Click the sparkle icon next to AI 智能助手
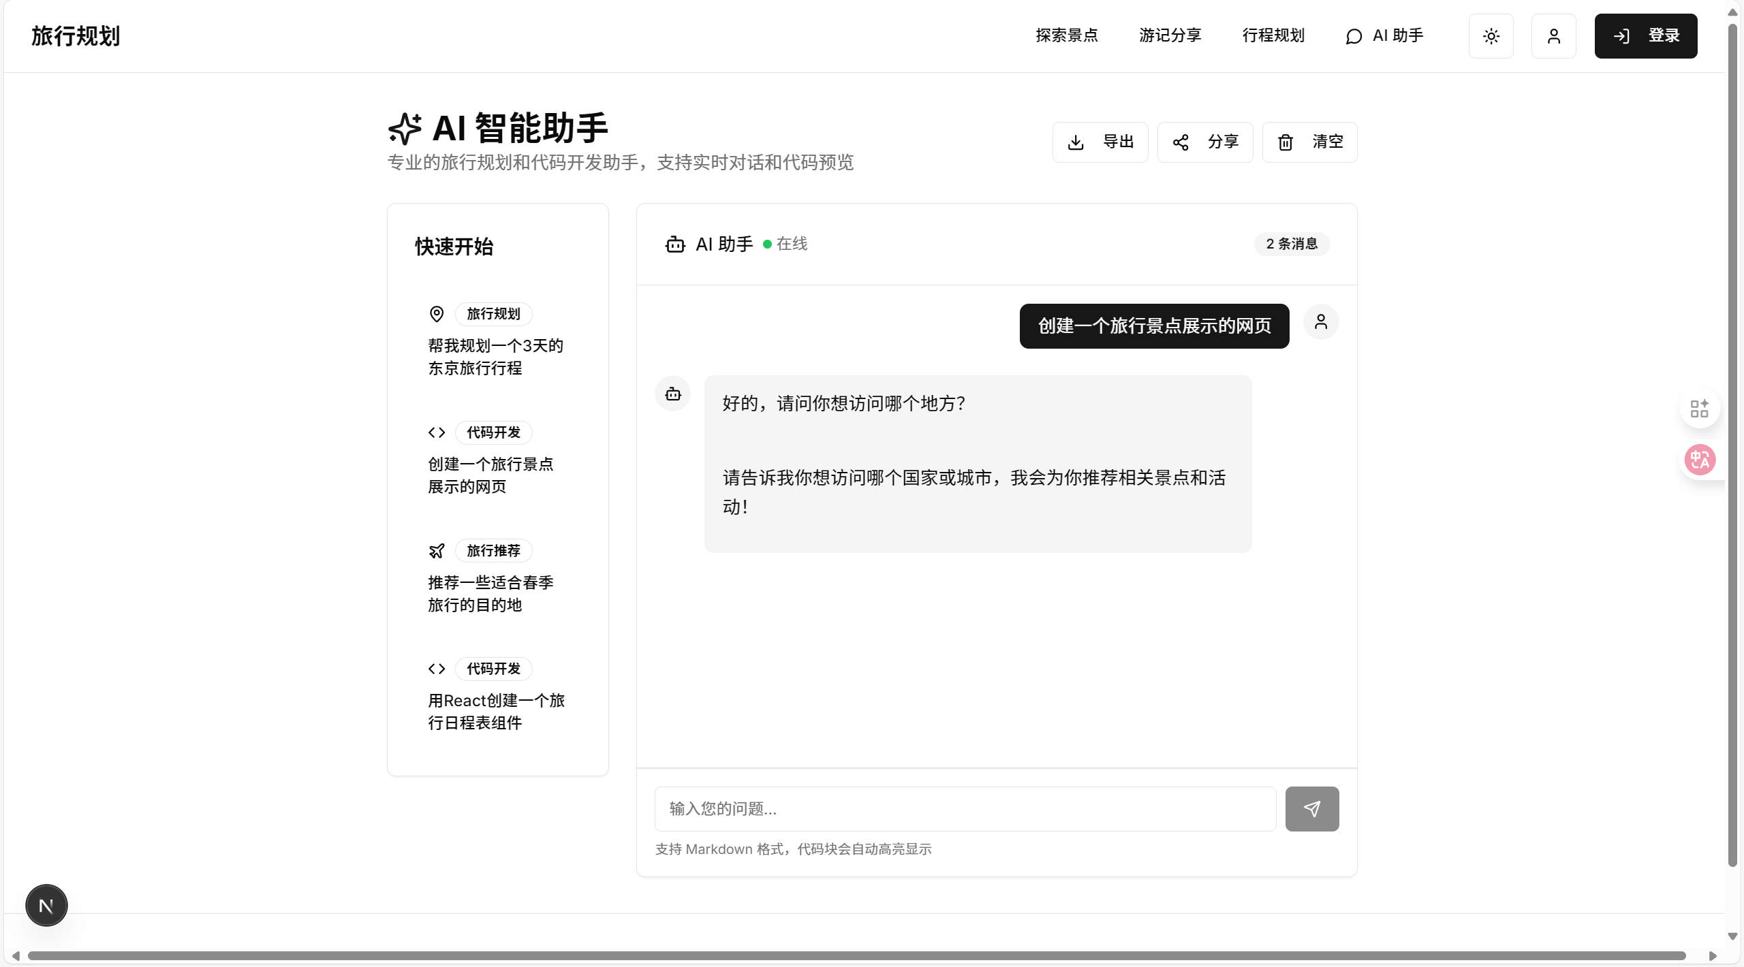Screen dimensions: 1744x967 pyautogui.click(x=405, y=128)
